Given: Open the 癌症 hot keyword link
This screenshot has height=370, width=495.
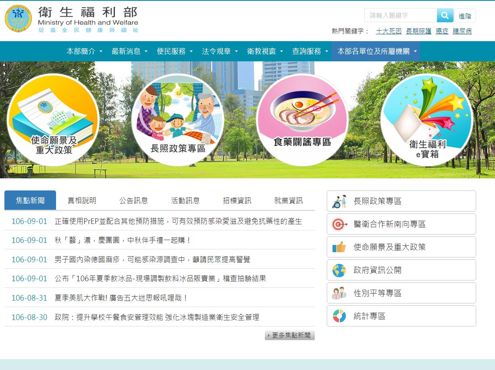Looking at the screenshot, I should (442, 31).
